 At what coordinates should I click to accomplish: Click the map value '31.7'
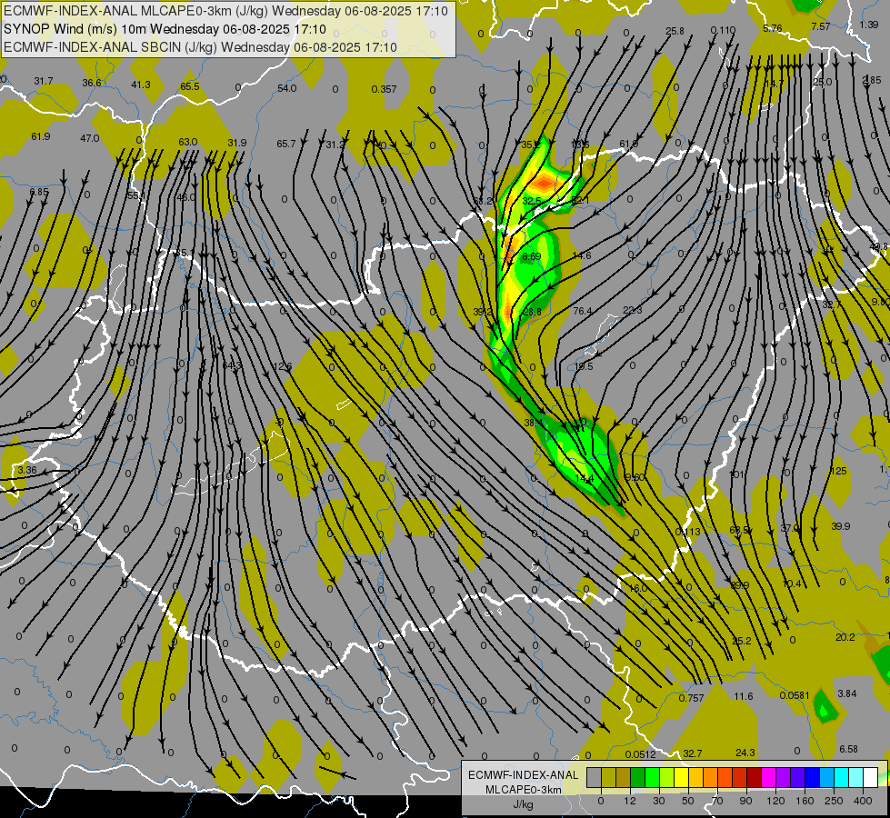tap(43, 81)
